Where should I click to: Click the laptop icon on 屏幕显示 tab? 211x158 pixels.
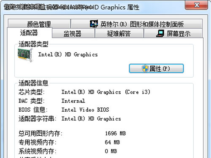[x=160, y=33]
